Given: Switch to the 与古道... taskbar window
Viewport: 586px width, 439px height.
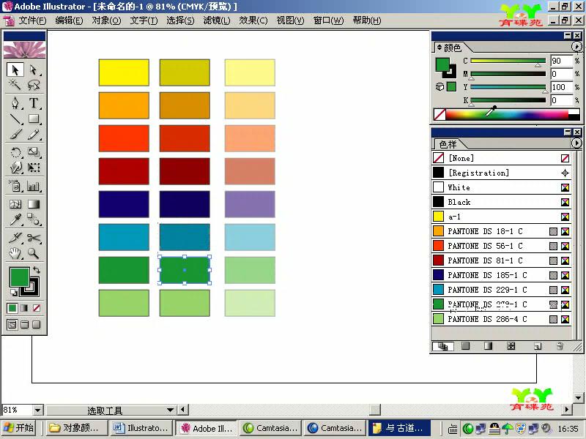Looking at the screenshot, I should (399, 428).
